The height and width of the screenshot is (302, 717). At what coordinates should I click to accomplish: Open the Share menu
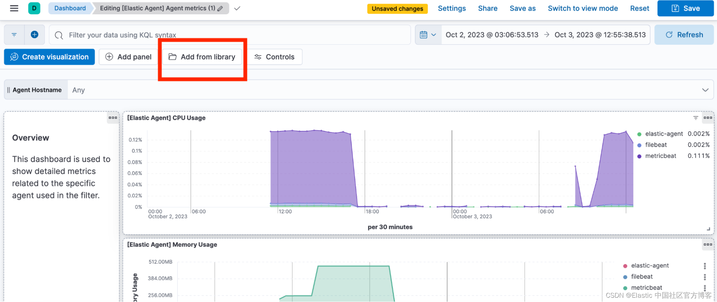487,8
